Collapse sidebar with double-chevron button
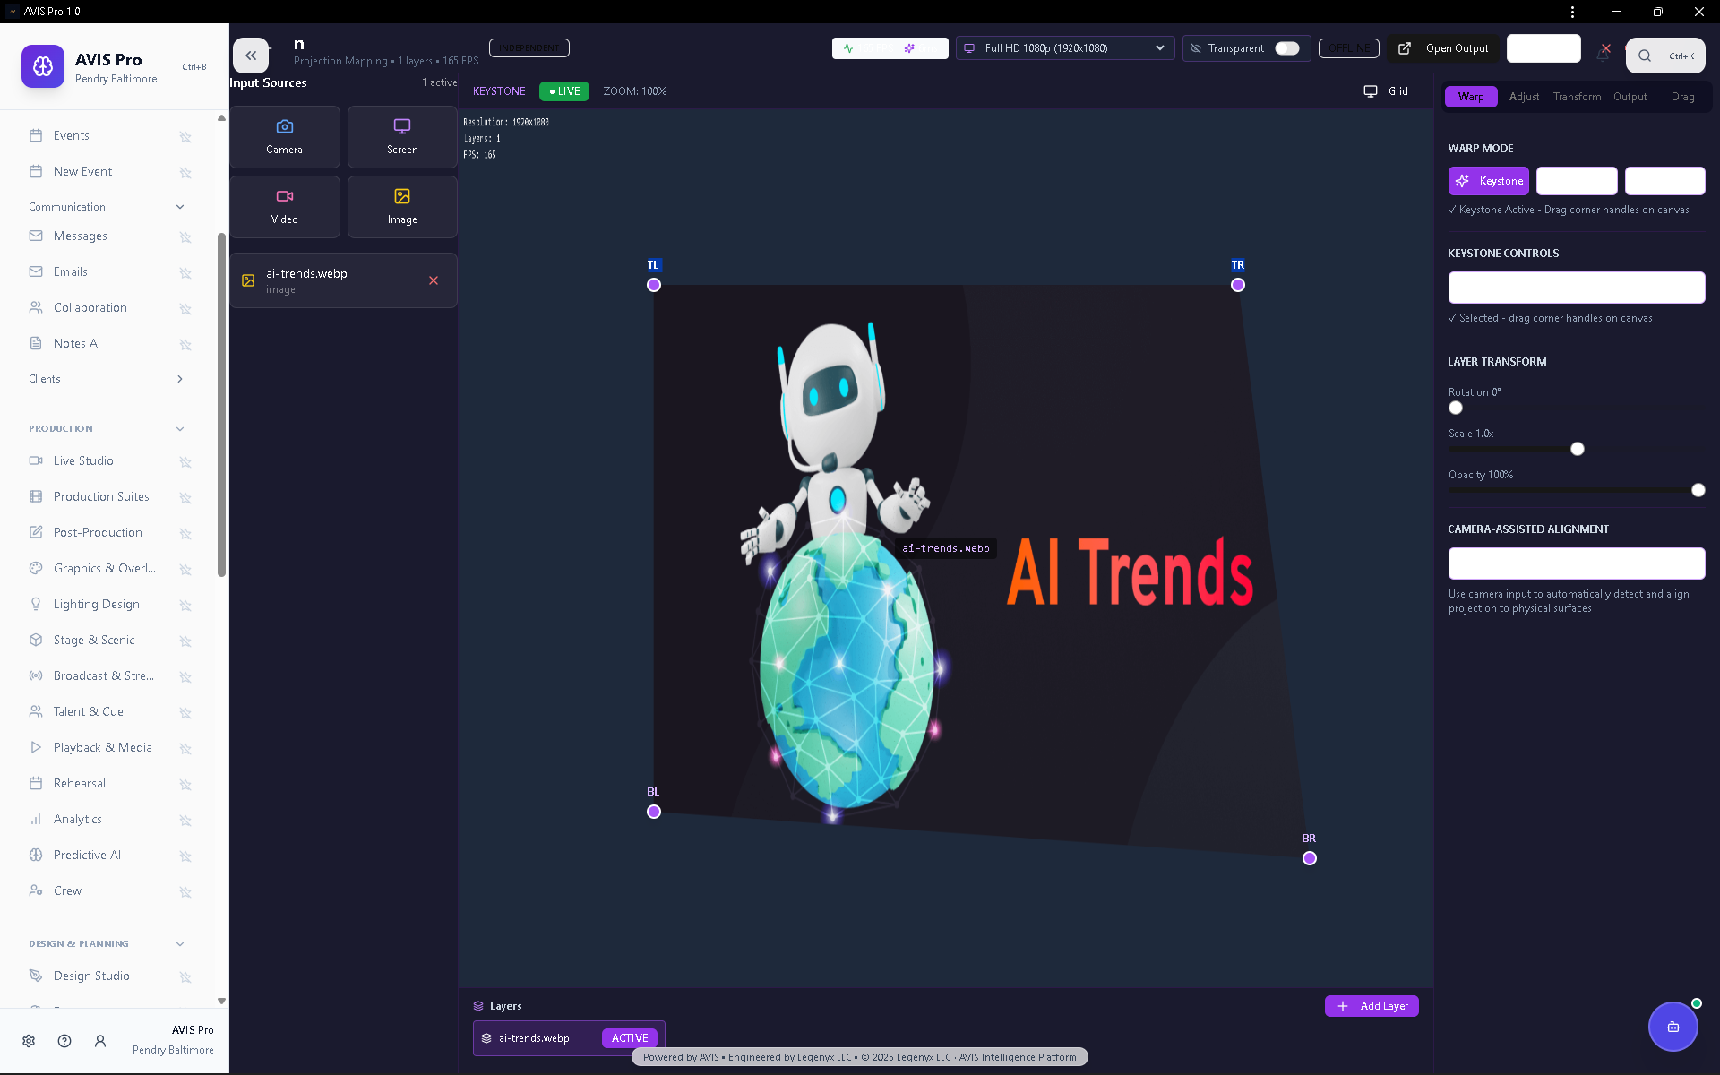Image resolution: width=1720 pixels, height=1075 pixels. tap(251, 56)
